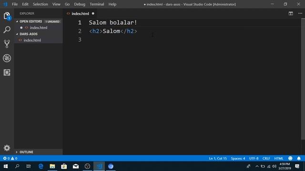Click line number 3 in the gutter
Viewport: 305px width, 171px height.
point(80,40)
